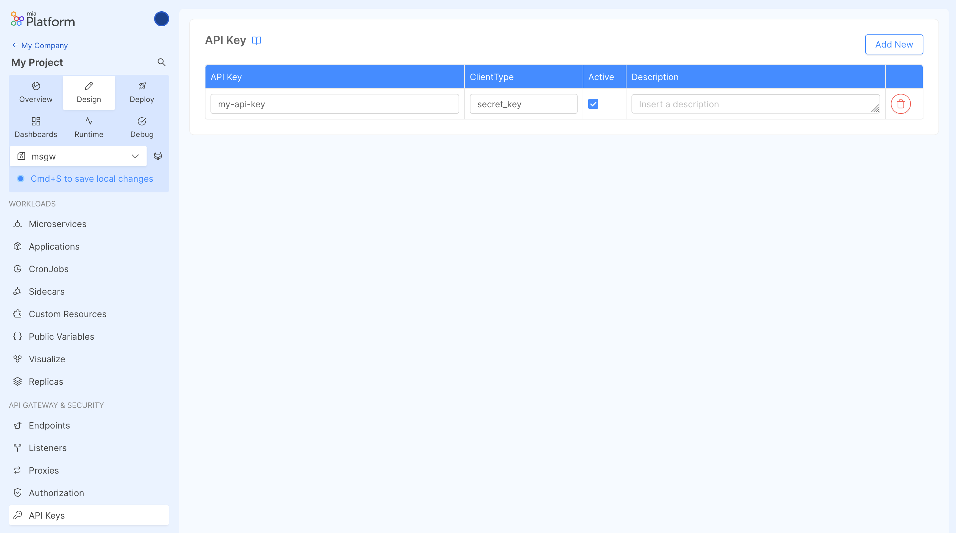Open the Endpoints section

click(x=49, y=425)
